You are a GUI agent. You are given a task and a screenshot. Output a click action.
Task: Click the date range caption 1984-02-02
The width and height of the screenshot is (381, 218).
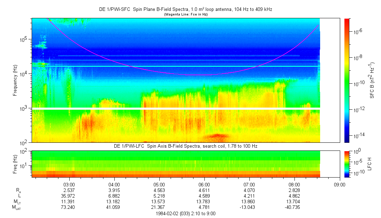[185, 213]
